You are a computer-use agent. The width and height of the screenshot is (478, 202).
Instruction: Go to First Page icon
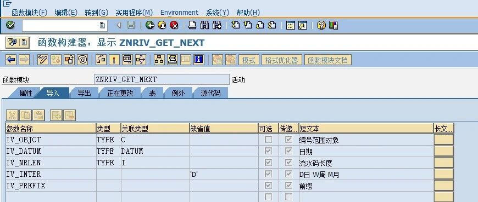(x=235, y=25)
